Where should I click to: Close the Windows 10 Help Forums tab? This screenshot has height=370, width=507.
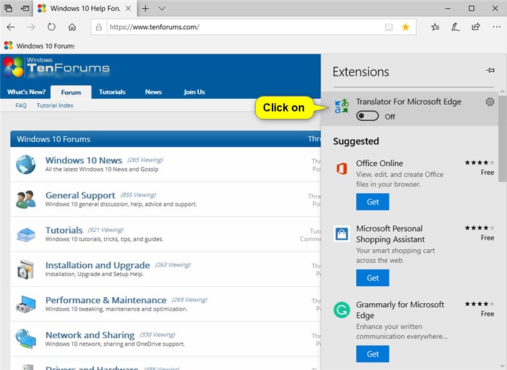click(128, 8)
